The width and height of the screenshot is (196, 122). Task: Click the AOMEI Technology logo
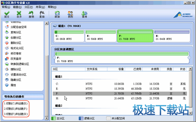(x=183, y=15)
